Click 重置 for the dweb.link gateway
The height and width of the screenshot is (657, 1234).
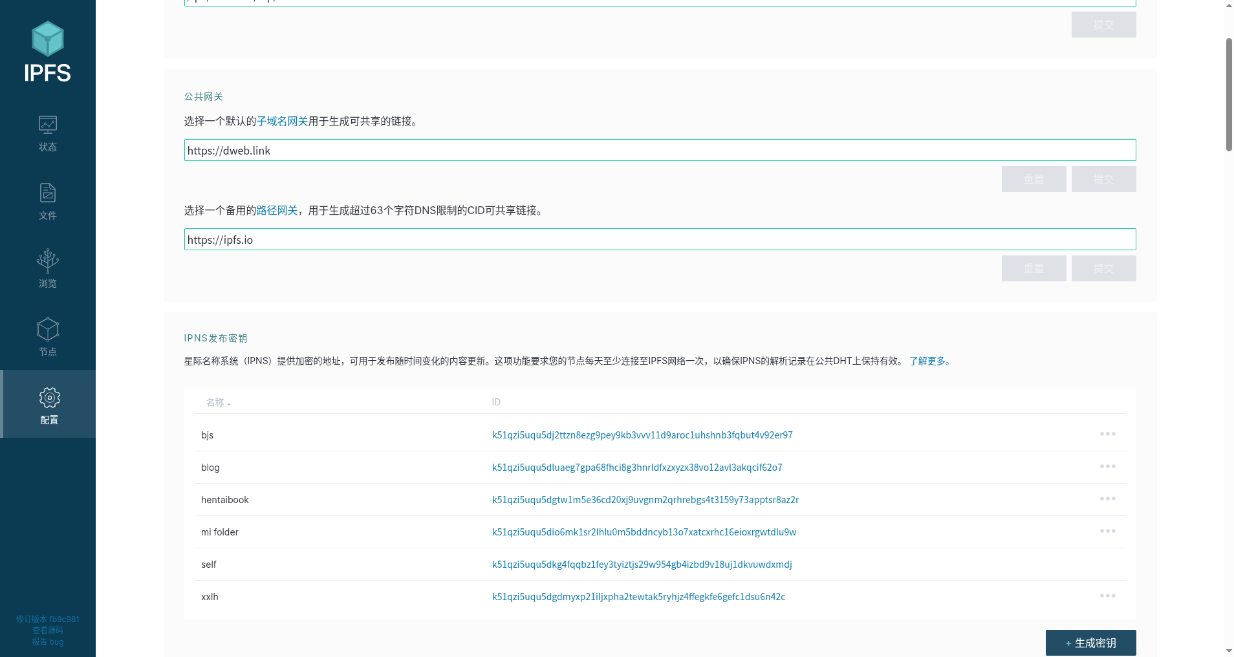coord(1034,179)
